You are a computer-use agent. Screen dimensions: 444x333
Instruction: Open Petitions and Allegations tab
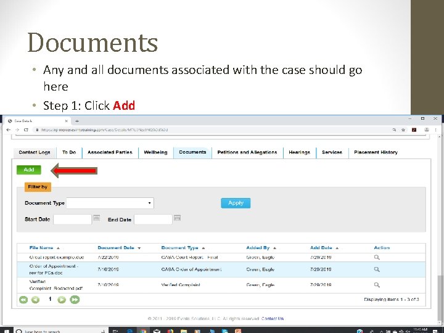tap(247, 152)
